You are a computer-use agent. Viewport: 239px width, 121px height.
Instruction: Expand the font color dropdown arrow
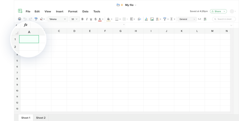click(x=103, y=19)
